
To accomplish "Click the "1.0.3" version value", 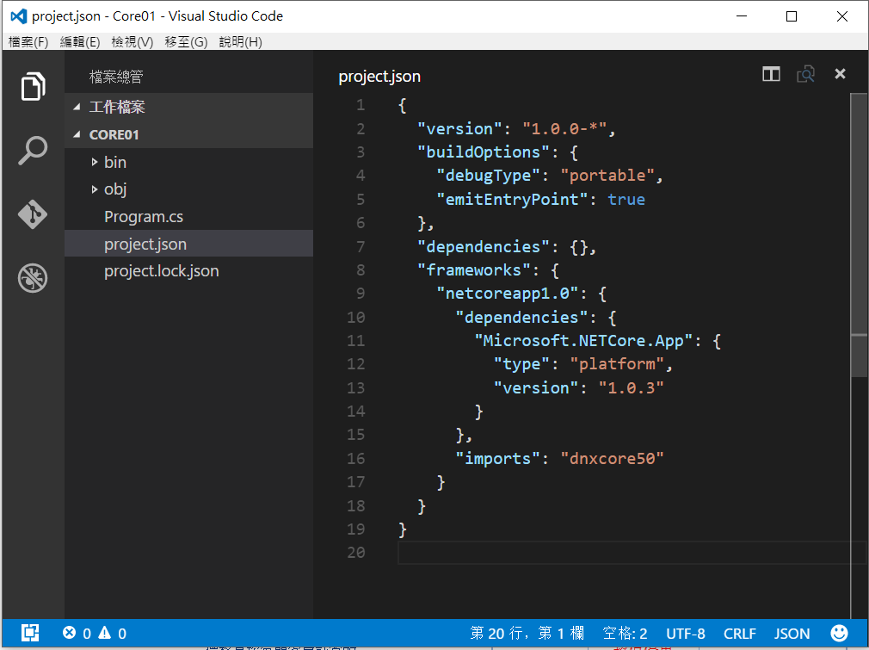I will [631, 387].
